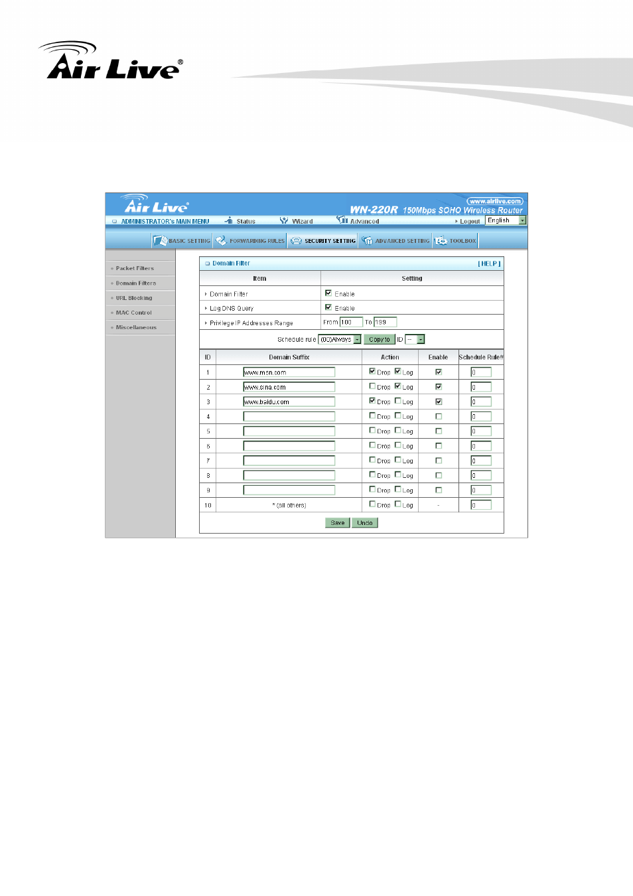Open Domain Filters in sidebar
633x896 pixels.
click(x=136, y=283)
